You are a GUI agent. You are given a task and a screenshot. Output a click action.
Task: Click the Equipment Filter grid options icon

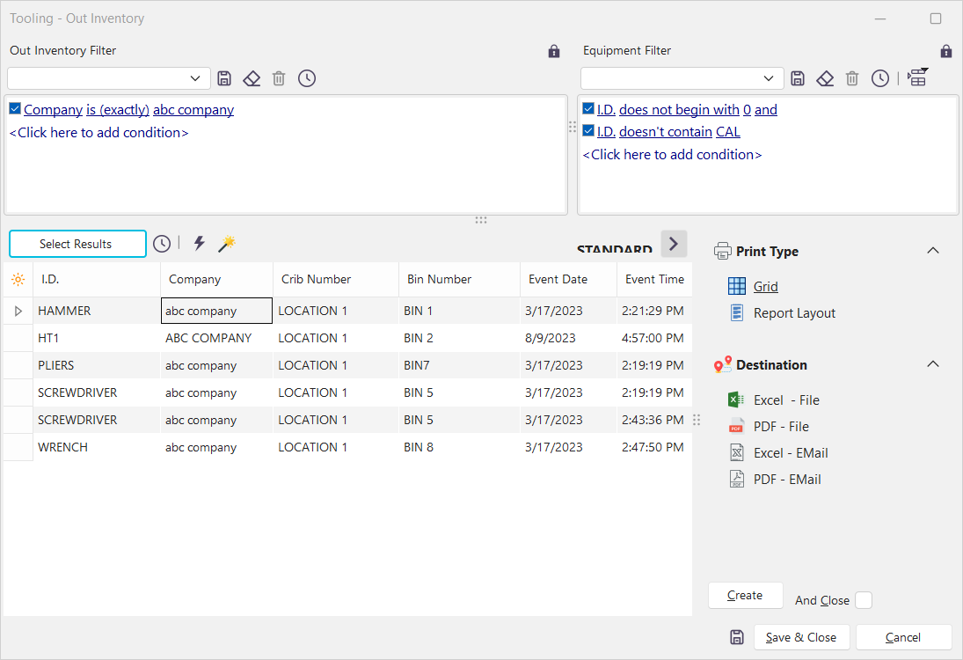pos(917,77)
